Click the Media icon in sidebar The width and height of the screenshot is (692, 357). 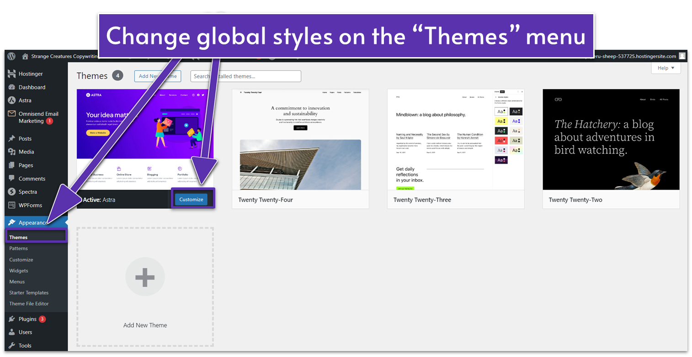tap(12, 152)
